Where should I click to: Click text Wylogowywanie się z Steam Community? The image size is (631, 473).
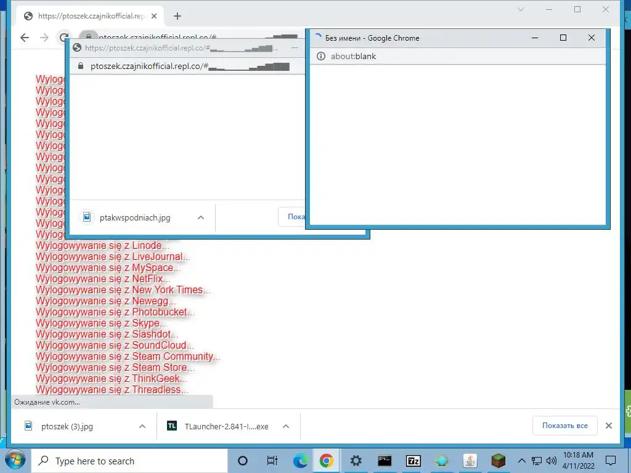(128, 357)
